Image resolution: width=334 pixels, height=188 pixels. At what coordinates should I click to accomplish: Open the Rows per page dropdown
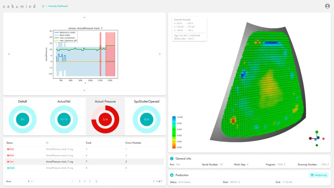click(31, 181)
